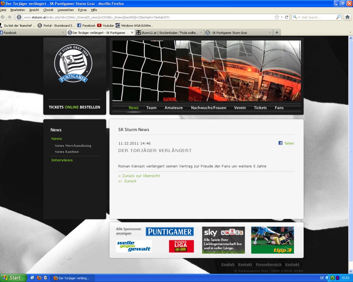Launch Windows Media Player from quick launch
Image resolution: width=353 pixels, height=282 pixels.
45,278
